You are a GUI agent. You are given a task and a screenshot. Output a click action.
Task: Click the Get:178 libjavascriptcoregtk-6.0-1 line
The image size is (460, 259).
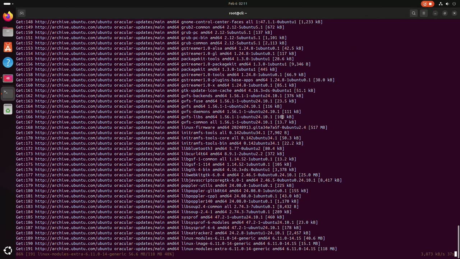[179, 180]
